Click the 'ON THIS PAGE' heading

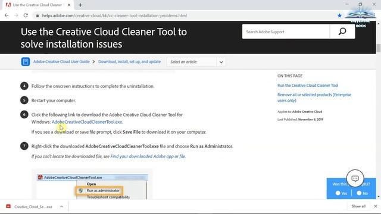(x=290, y=76)
